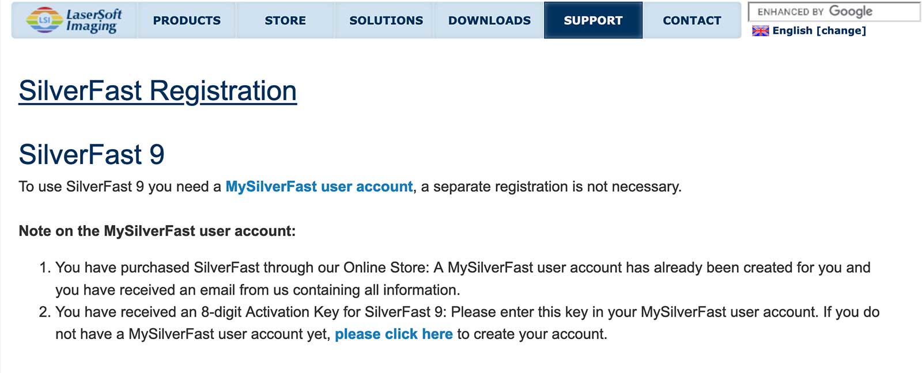Click the highlighted Support tab
Viewport: 922px width, 373px height.
point(593,20)
